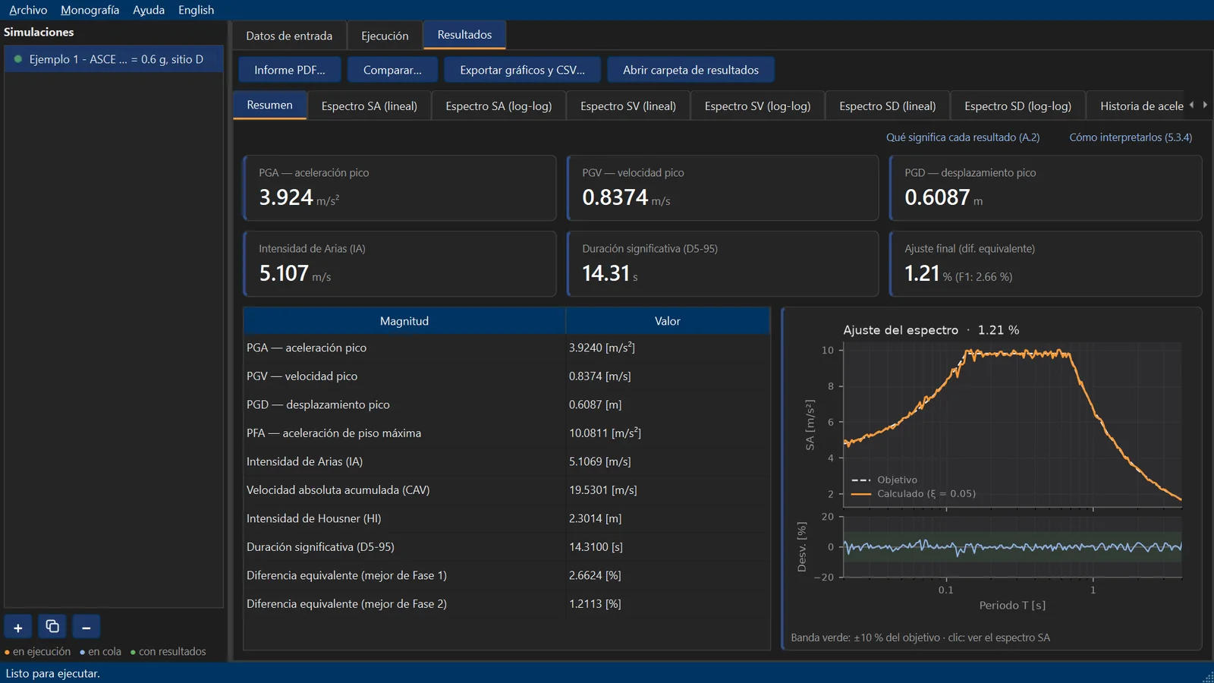Image resolution: width=1214 pixels, height=683 pixels.
Task: Click Valor column header
Action: point(668,321)
